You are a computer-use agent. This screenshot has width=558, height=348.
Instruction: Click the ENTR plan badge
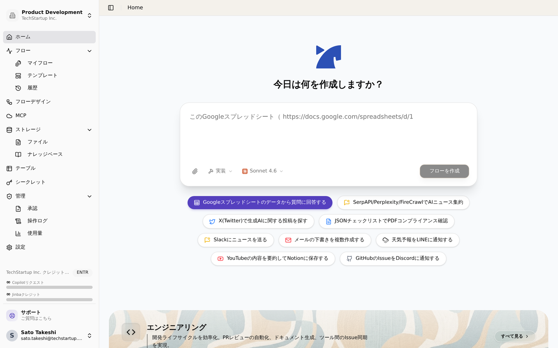pos(83,273)
